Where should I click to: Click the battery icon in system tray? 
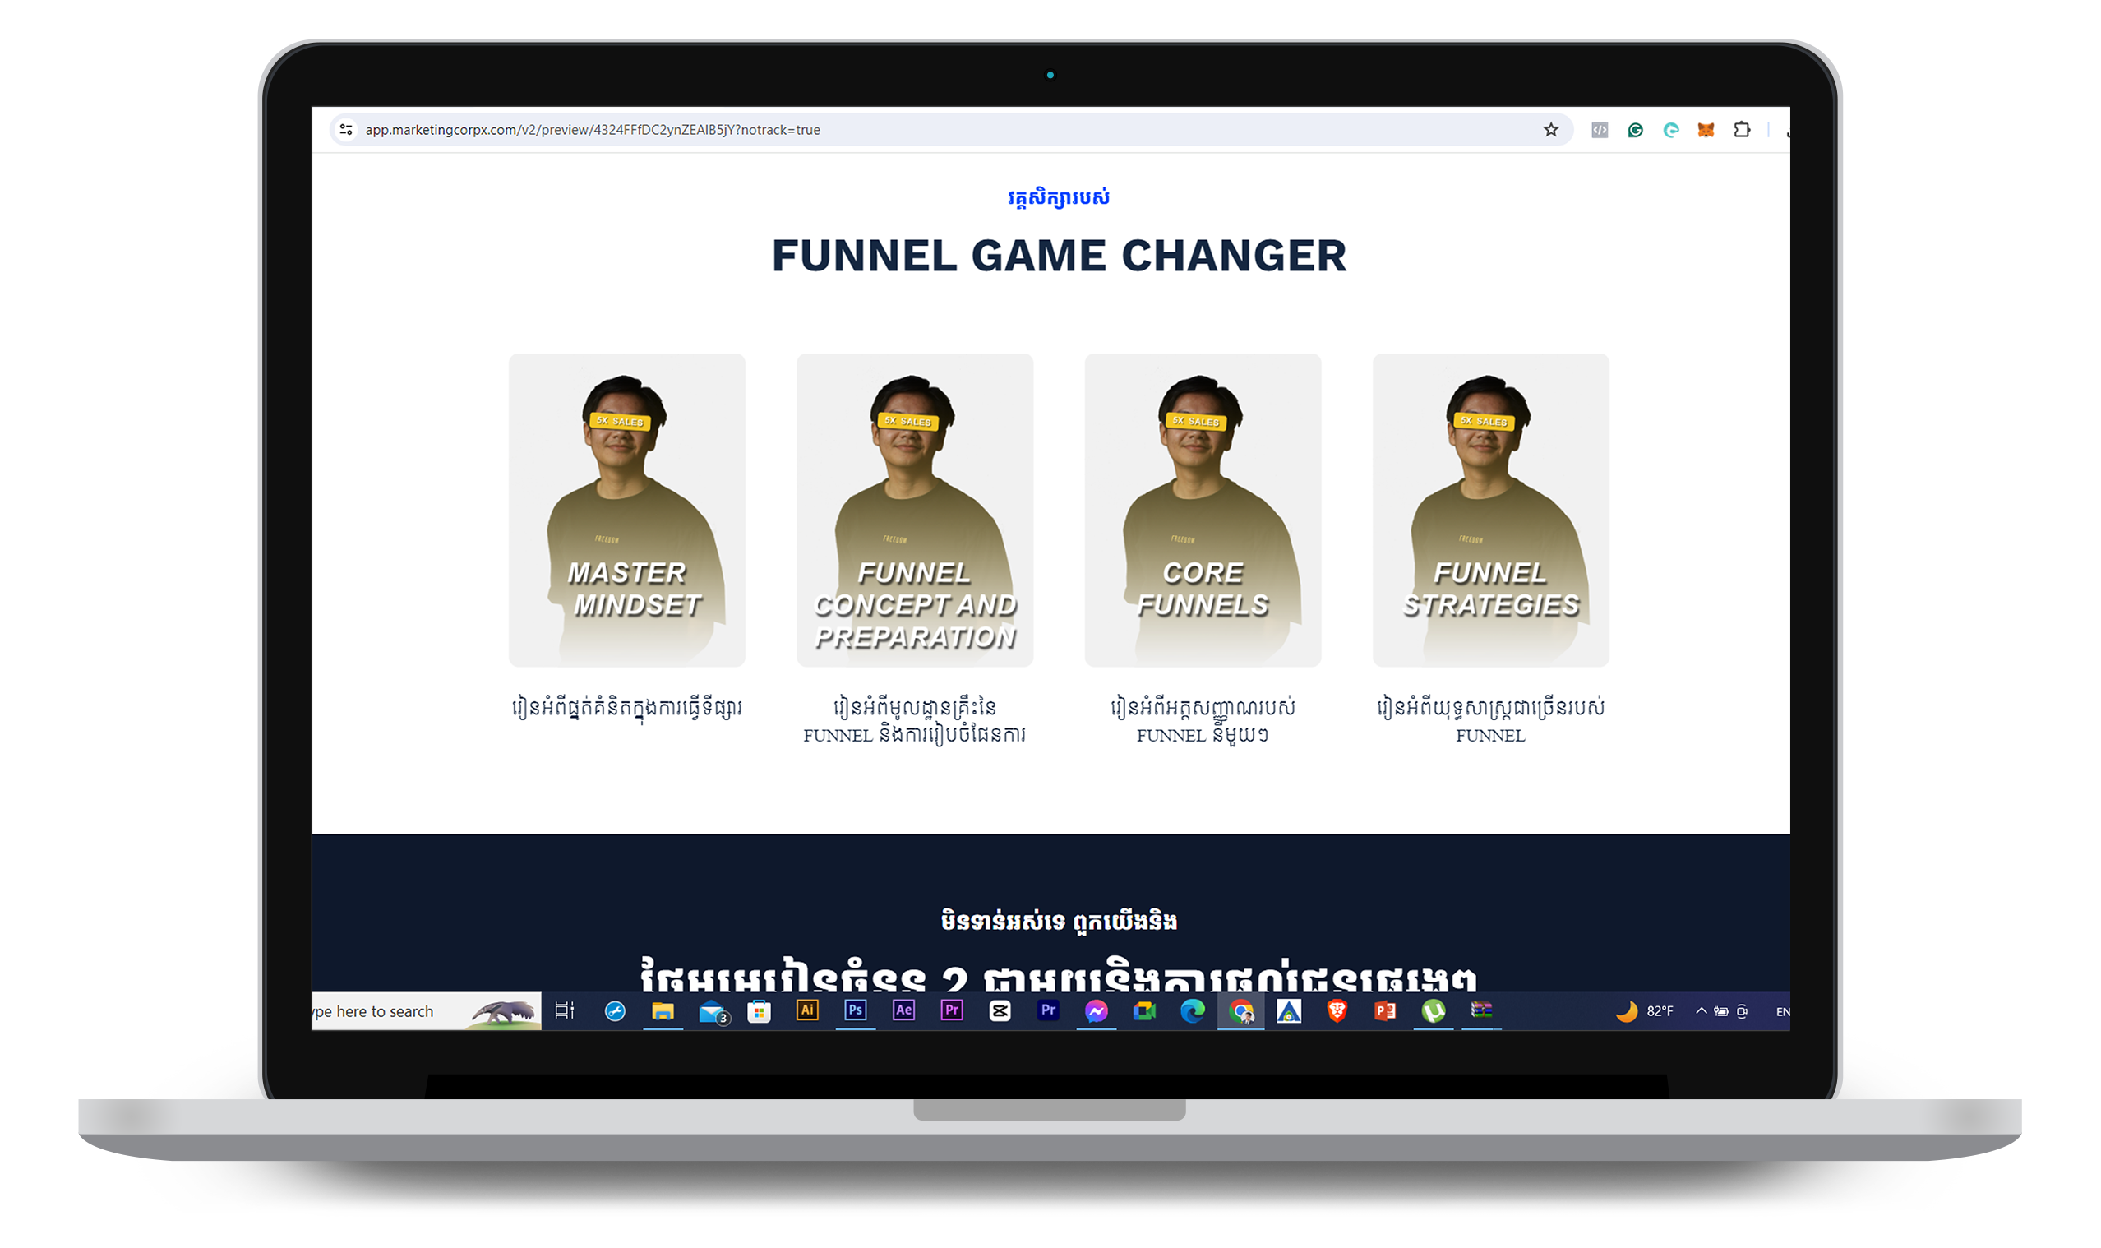click(x=1721, y=1011)
